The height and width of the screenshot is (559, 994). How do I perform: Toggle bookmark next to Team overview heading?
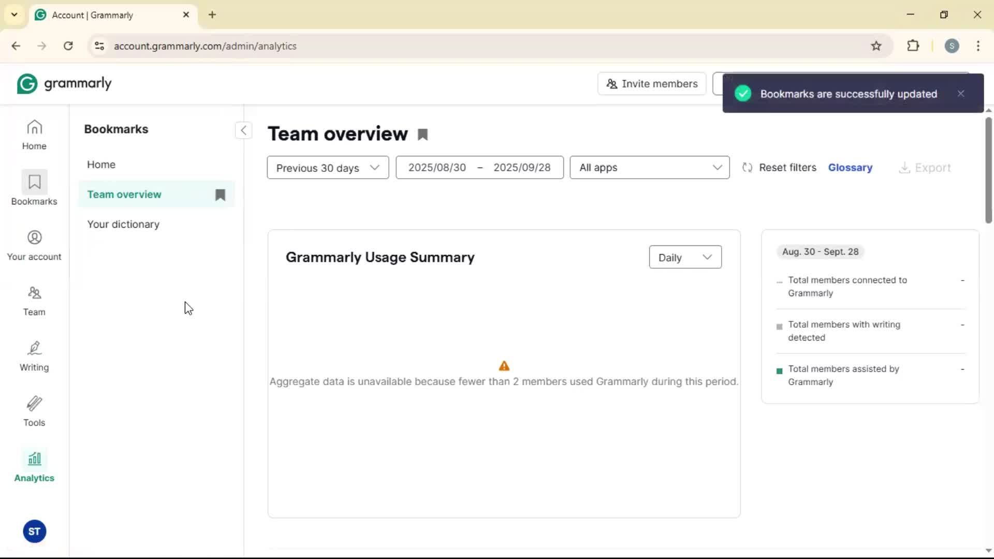[x=422, y=135]
